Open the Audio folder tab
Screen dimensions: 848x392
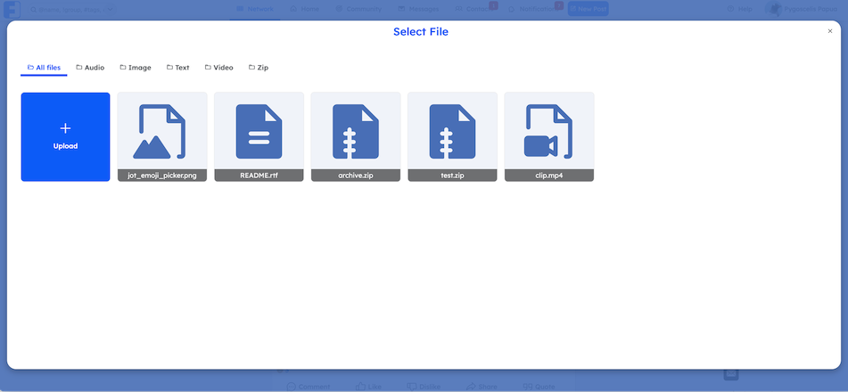pos(90,68)
